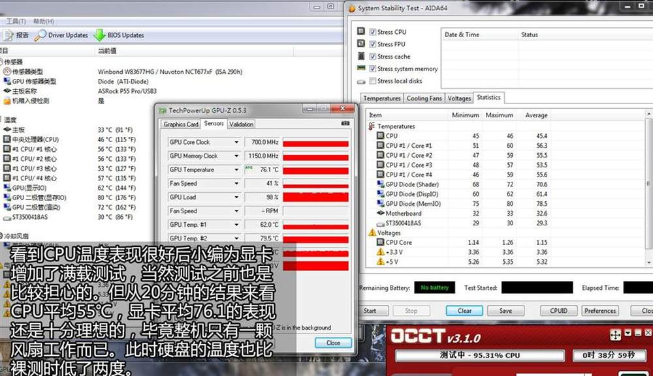Click the disk icon beside ST3500418AS in Statistics
653x376 pixels.
[x=380, y=224]
